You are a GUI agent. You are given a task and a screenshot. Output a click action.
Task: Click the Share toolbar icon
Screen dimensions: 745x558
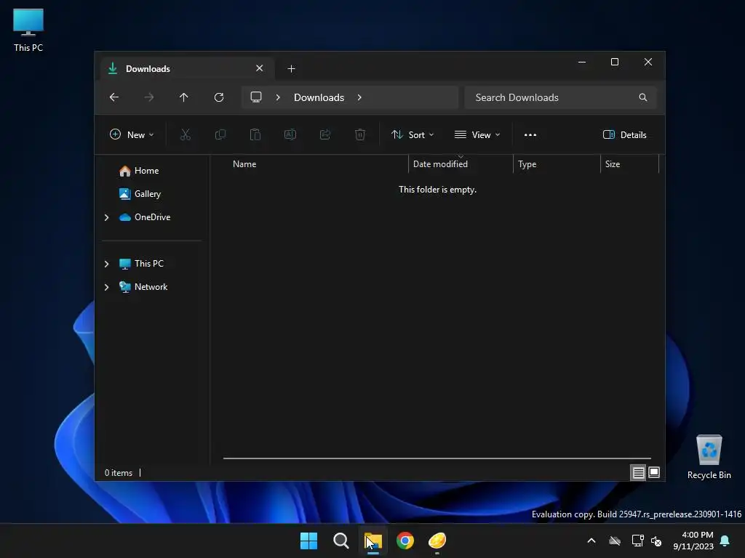325,134
